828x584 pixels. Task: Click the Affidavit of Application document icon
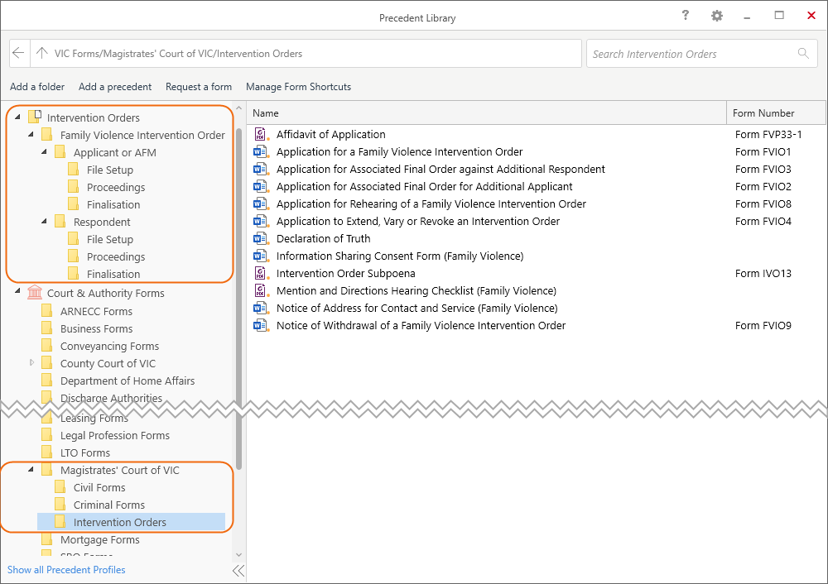[x=260, y=134]
